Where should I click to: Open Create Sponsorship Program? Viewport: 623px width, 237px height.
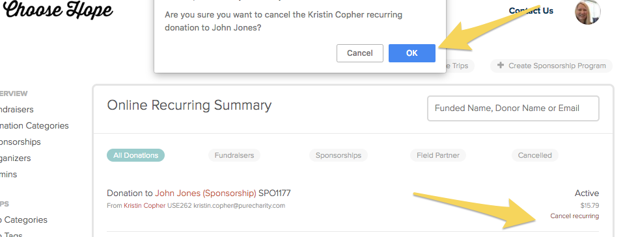tap(551, 66)
